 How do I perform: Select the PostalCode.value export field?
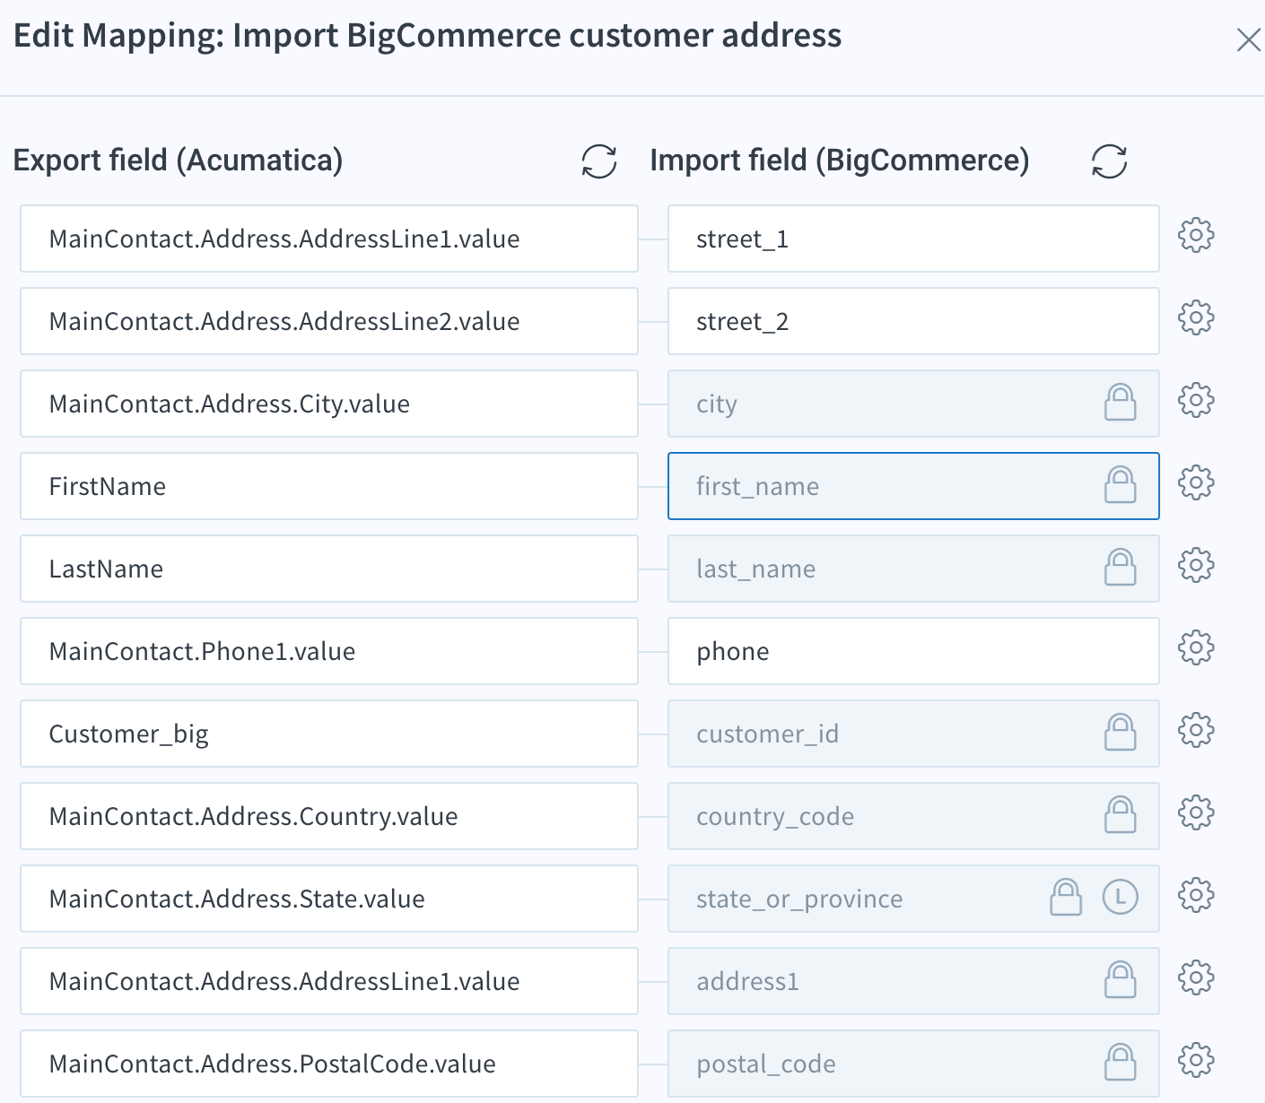(329, 1064)
